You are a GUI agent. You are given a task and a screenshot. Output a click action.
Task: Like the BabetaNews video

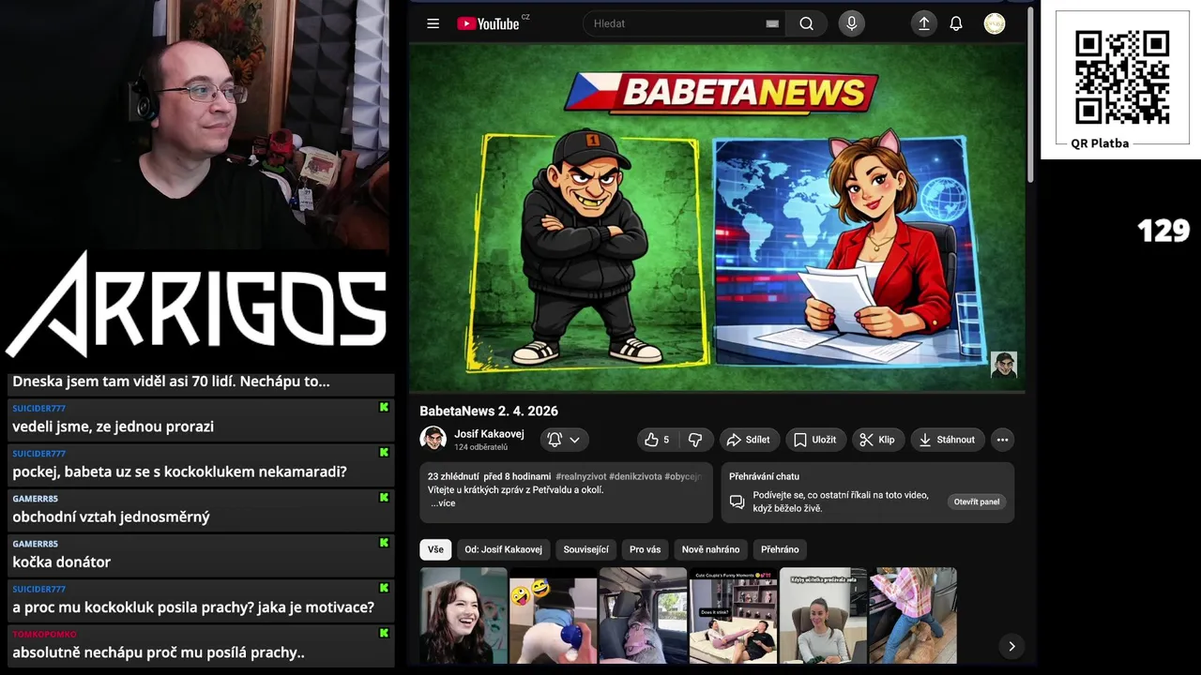(x=657, y=440)
